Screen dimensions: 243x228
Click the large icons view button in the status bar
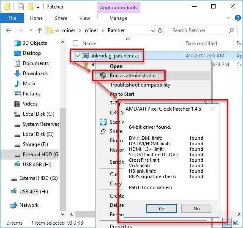click(236, 223)
